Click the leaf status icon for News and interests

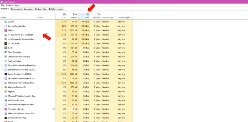(54, 109)
